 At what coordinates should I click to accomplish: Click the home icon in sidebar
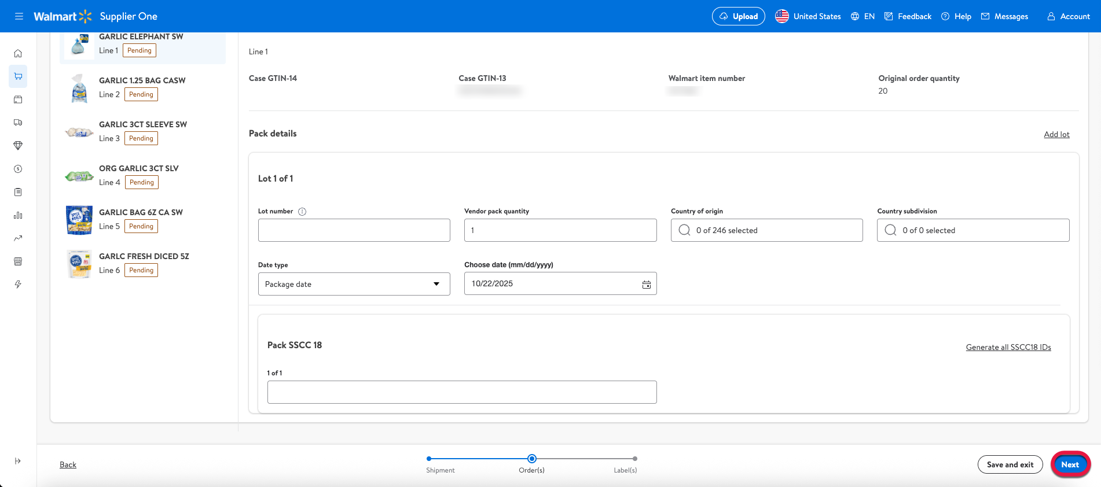click(x=18, y=53)
